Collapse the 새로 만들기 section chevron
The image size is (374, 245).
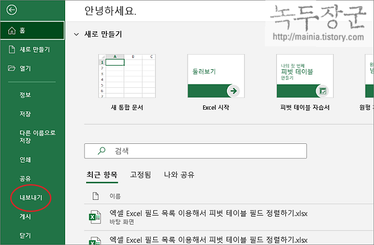77,34
